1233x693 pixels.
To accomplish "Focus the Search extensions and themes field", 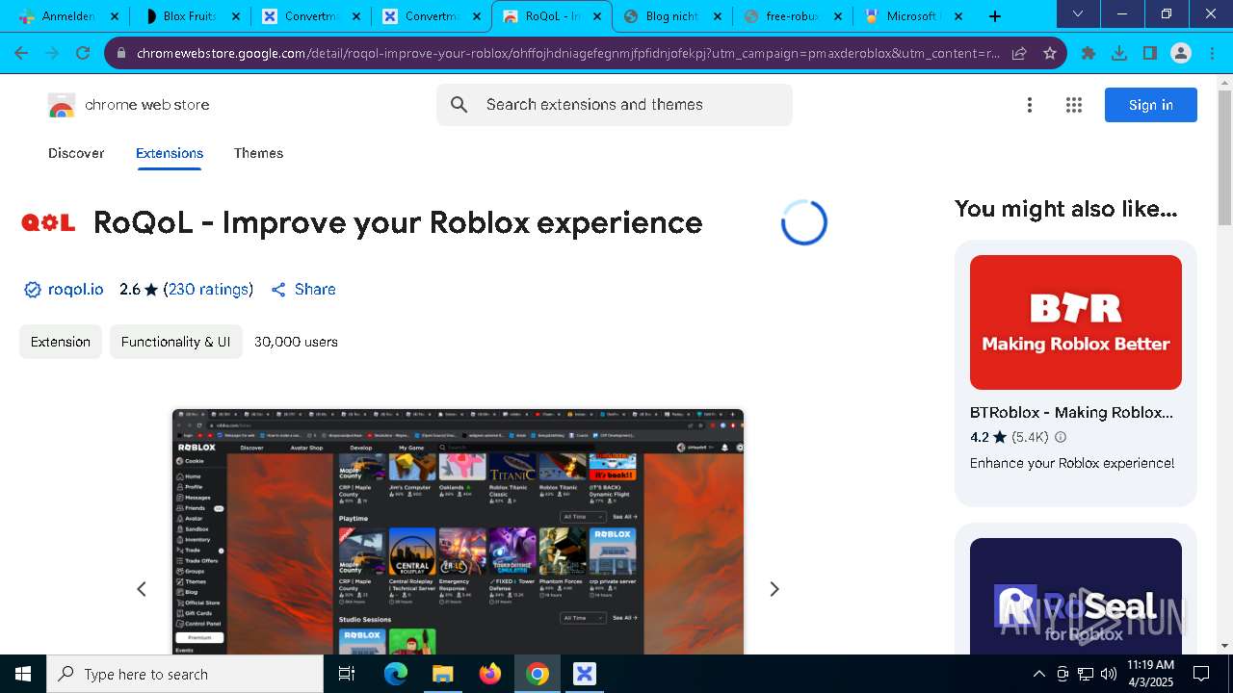I will click(x=615, y=105).
